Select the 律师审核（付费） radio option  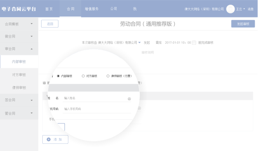tap(108, 76)
